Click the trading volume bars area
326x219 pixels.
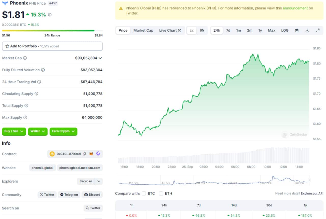[x=213, y=156]
